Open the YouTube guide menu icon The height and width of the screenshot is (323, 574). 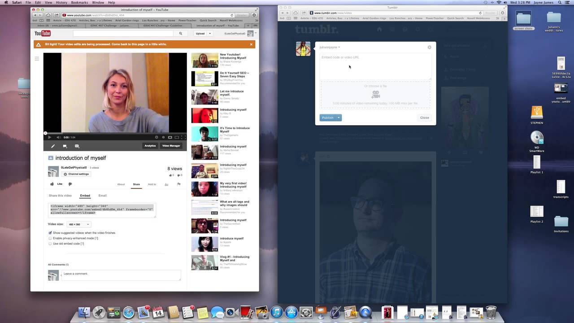click(x=37, y=59)
